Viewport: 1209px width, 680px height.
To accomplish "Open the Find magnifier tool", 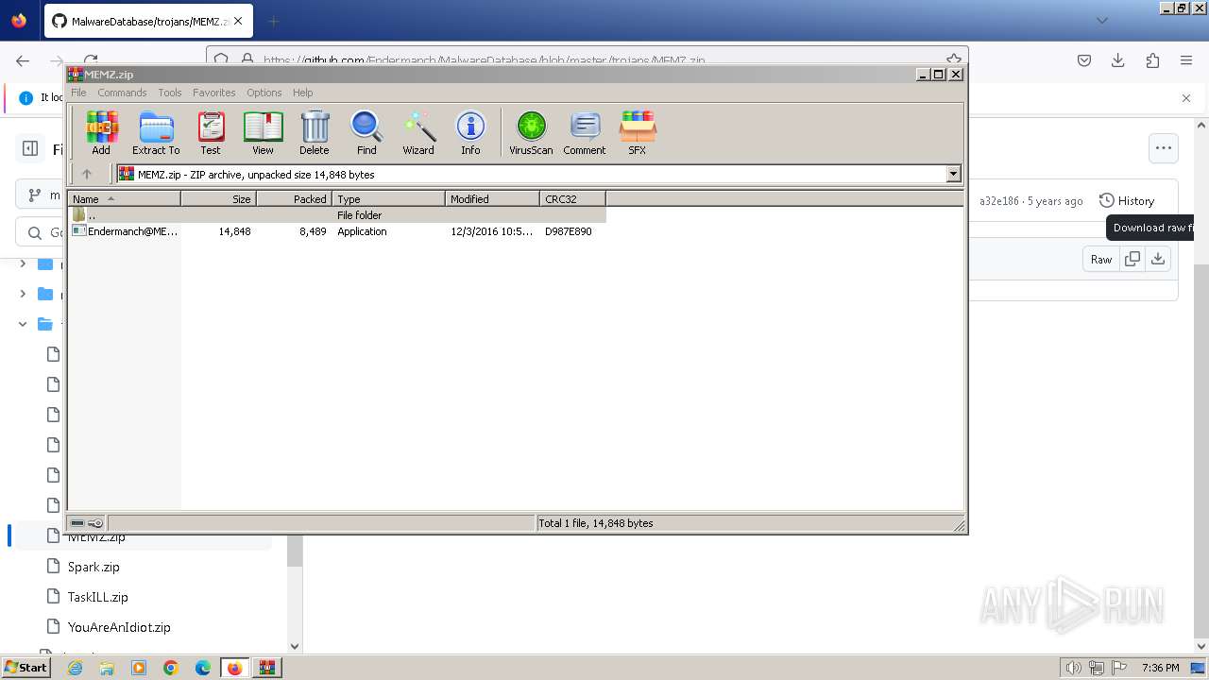I will click(366, 133).
